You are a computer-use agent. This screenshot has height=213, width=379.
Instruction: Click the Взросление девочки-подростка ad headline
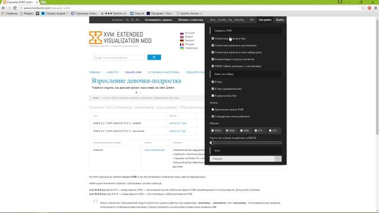pos(136,80)
